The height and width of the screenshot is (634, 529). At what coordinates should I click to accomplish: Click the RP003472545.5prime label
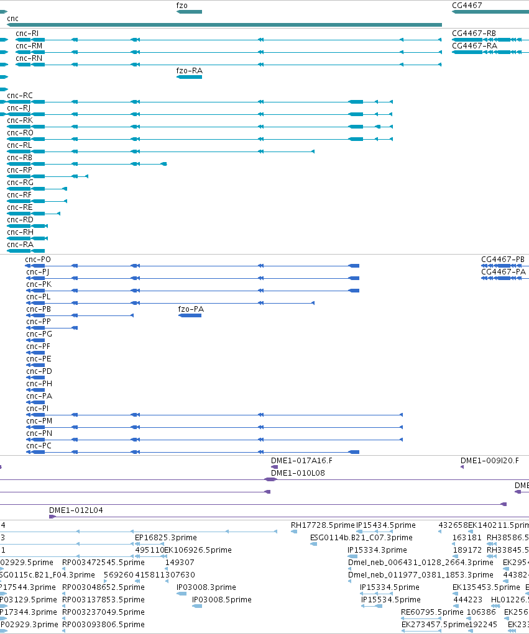point(103,563)
